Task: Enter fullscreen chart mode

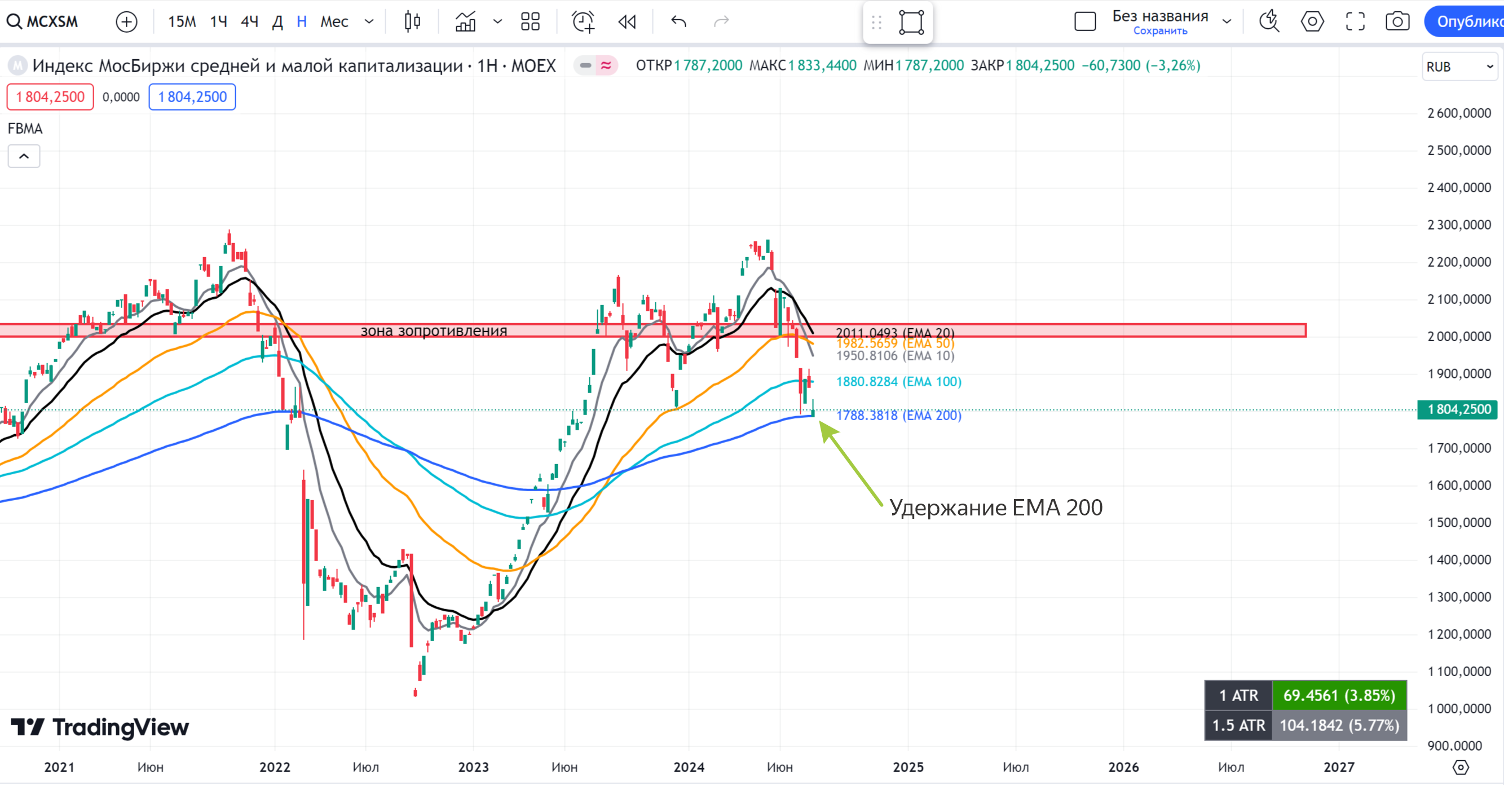Action: click(1355, 21)
